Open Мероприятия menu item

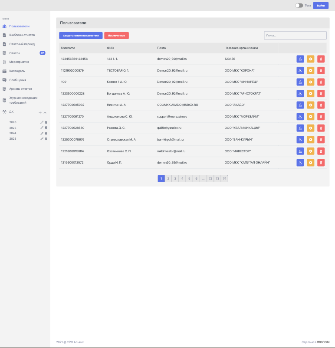[19, 62]
